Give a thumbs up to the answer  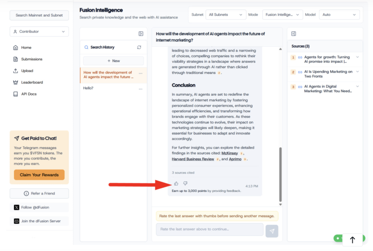coord(176,183)
